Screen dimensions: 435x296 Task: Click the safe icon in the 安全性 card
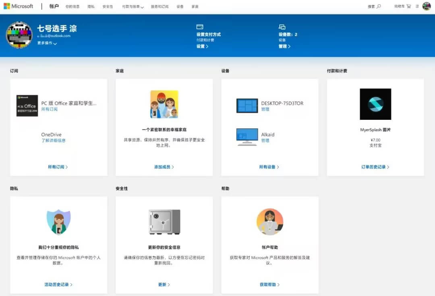click(164, 221)
